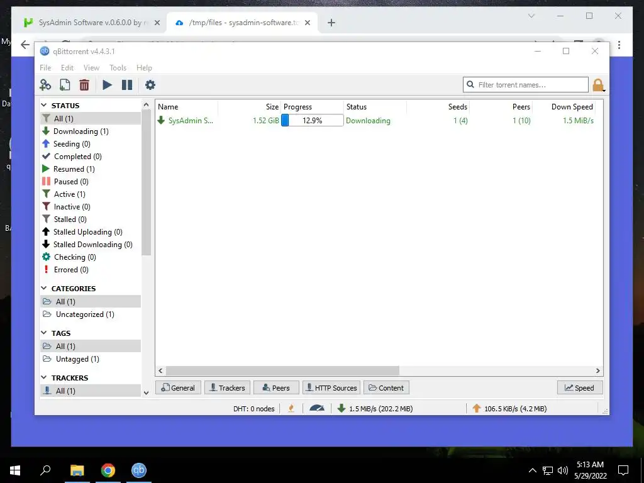This screenshot has height=483, width=644.
Task: Click in the Filter torrent names field
Action: click(525, 85)
